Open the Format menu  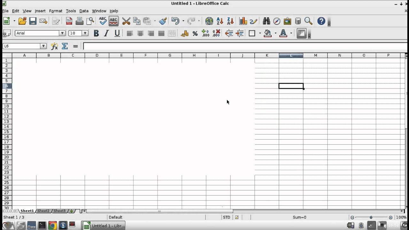pos(56,11)
